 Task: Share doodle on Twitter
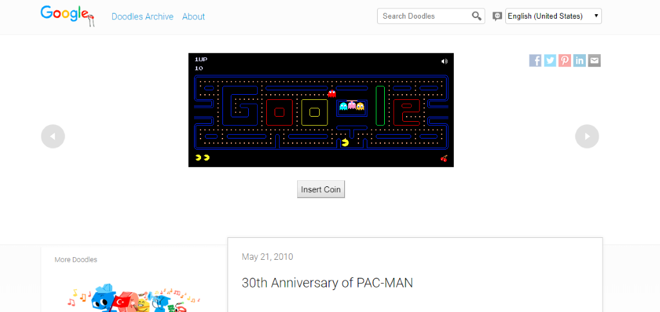pos(550,61)
